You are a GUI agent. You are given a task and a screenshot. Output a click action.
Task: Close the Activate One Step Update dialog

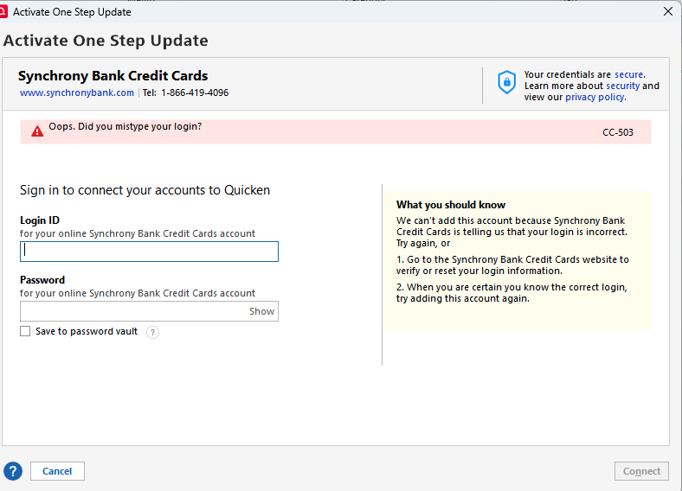click(x=668, y=11)
